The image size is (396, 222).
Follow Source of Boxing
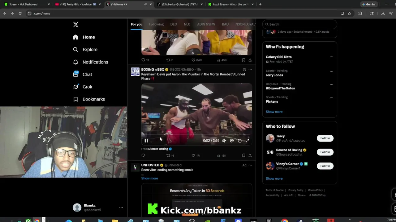pos(325,152)
